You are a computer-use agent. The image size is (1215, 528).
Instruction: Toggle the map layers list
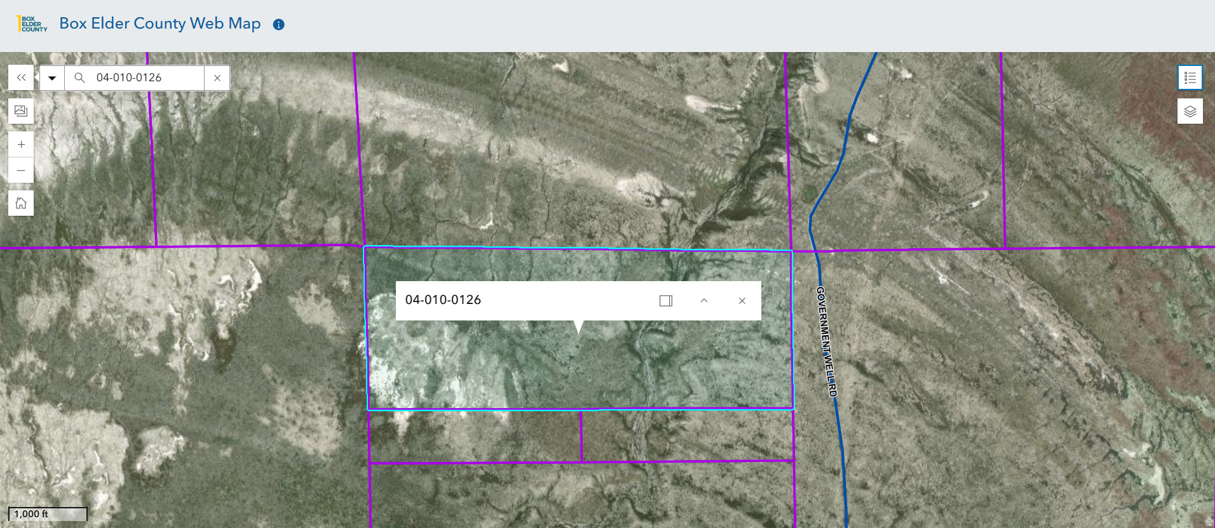pos(1190,112)
